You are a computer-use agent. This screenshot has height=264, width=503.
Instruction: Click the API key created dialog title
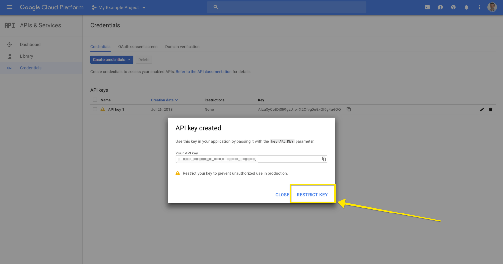point(198,128)
